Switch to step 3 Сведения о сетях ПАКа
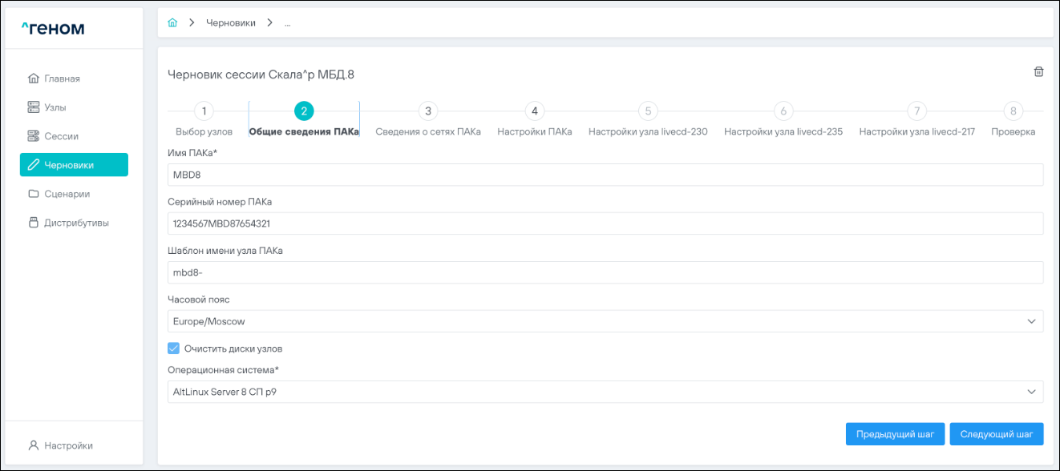The image size is (1060, 471). pos(428,112)
